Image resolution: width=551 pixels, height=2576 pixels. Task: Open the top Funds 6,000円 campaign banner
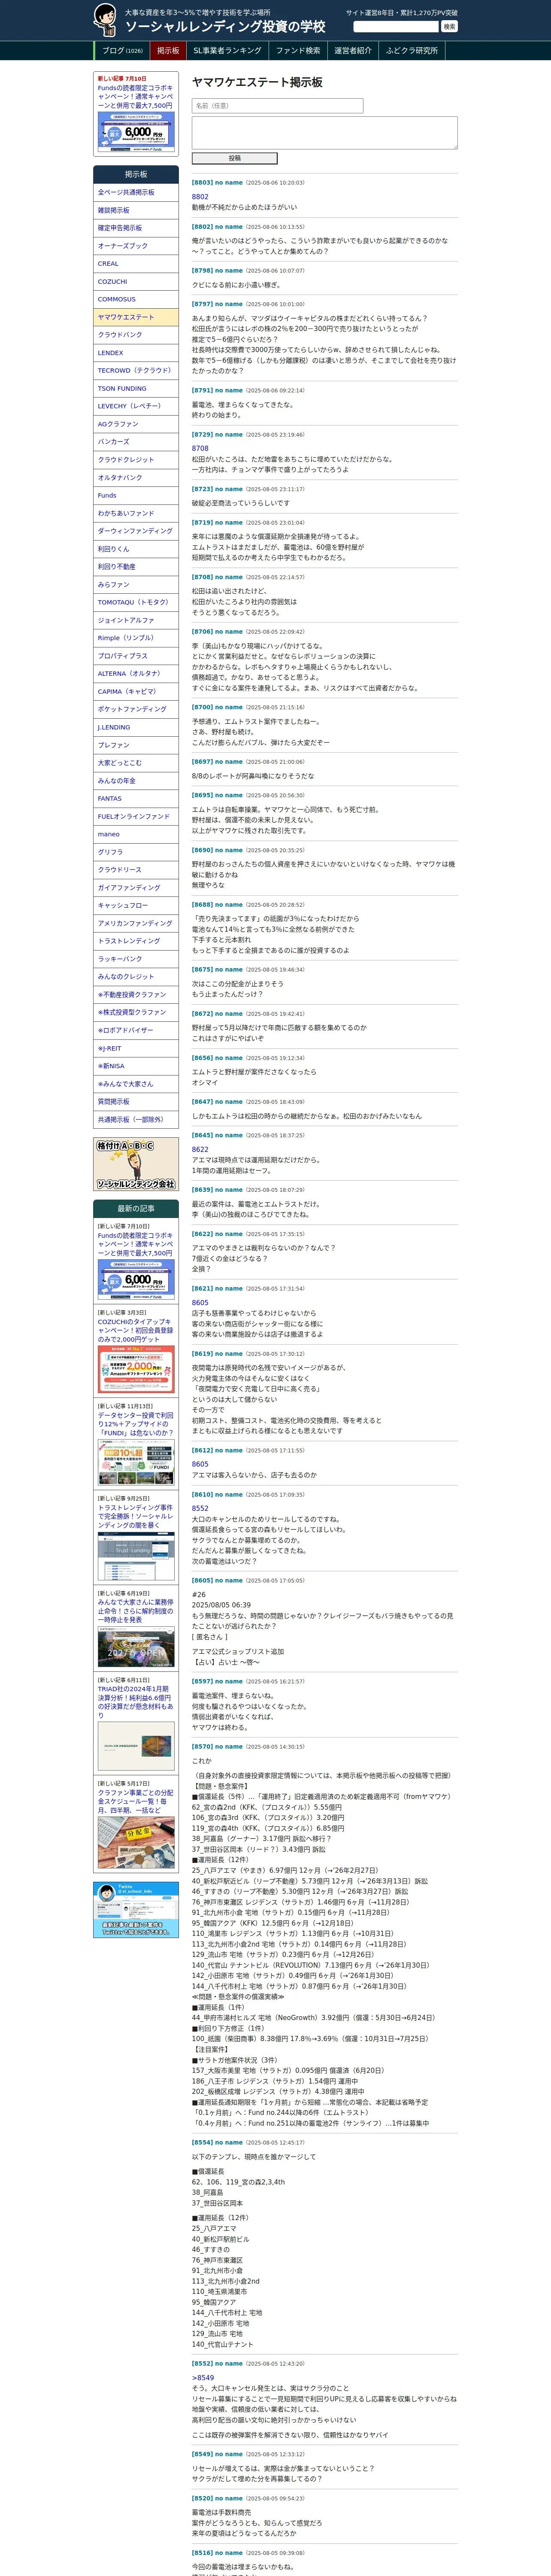(136, 131)
